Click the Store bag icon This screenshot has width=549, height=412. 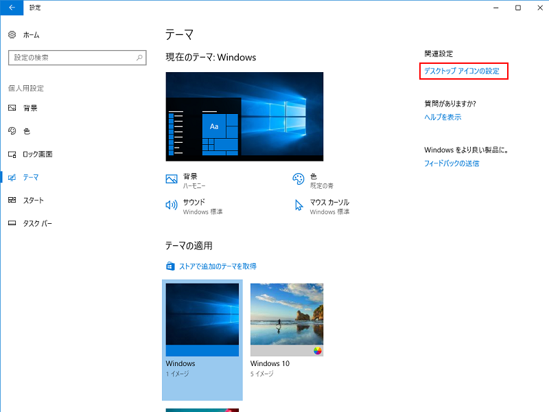tap(170, 266)
